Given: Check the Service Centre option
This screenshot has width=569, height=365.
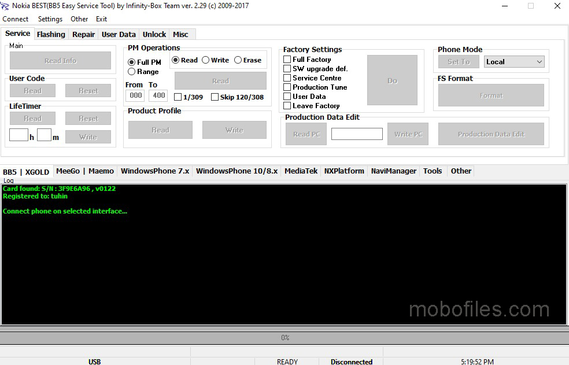Looking at the screenshot, I should coord(312,78).
